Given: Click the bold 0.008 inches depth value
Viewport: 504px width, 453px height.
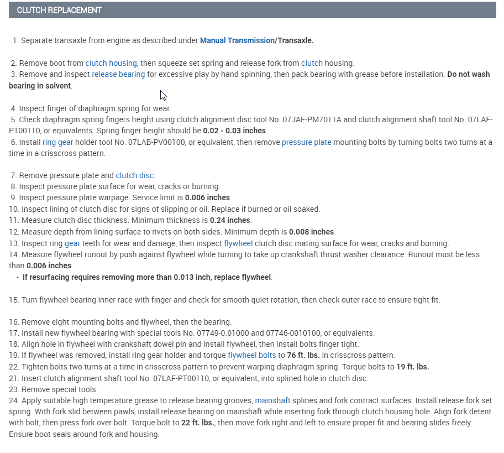Looking at the screenshot, I should [x=312, y=232].
